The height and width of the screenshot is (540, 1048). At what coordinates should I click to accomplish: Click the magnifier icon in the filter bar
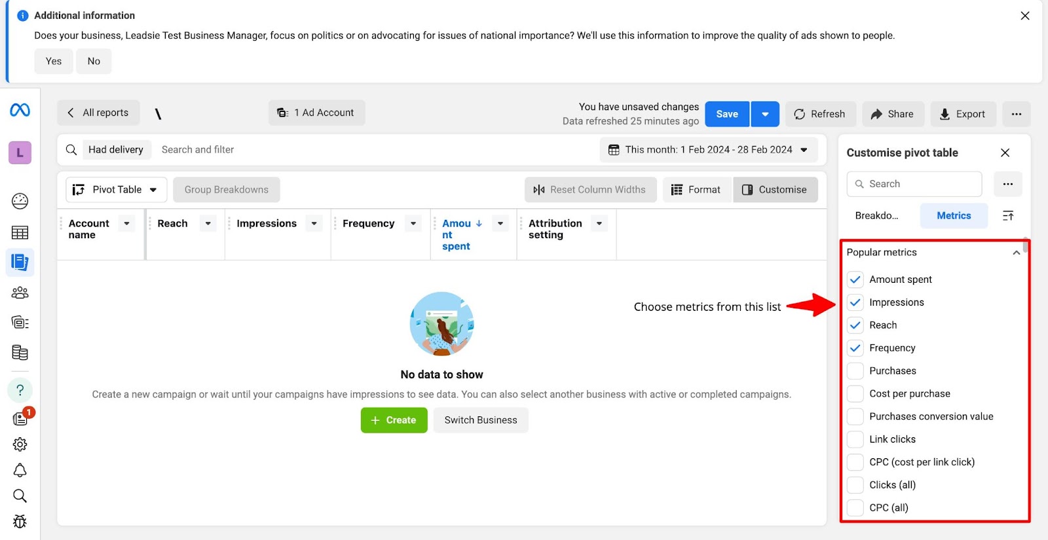pos(71,150)
